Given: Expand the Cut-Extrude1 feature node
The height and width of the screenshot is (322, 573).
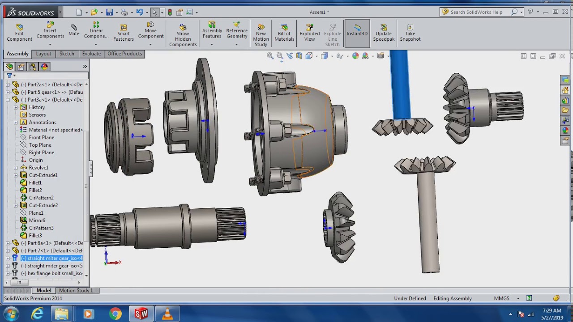Looking at the screenshot, I should coord(16,175).
